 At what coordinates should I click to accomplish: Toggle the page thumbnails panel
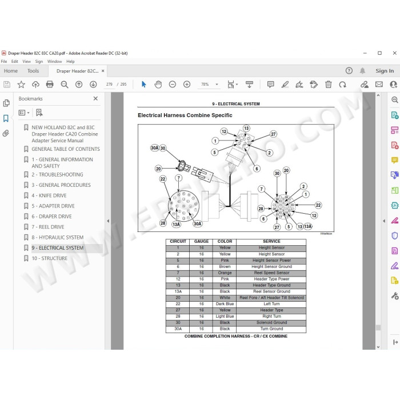pyautogui.click(x=6, y=103)
